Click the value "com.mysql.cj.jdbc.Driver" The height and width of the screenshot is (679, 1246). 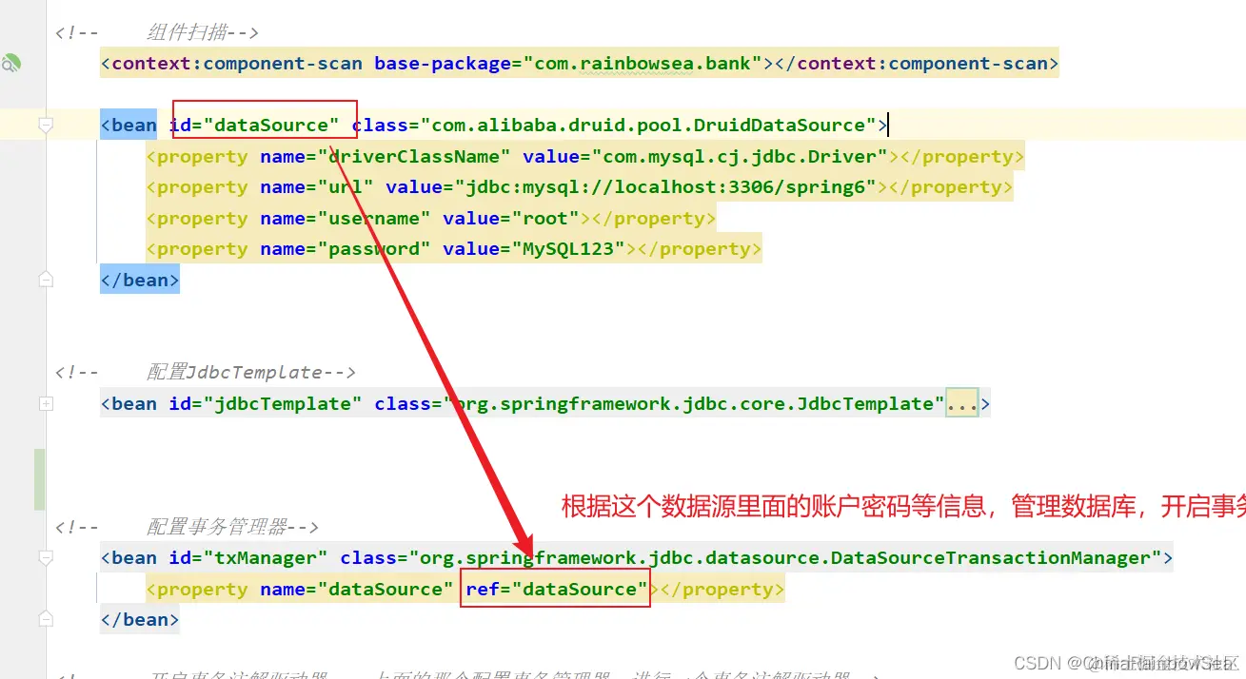pos(740,156)
